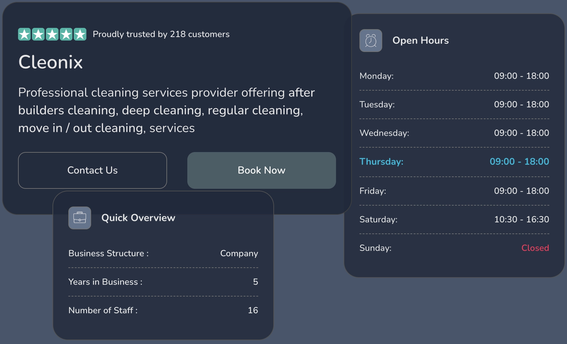Click the briefcase Quick Overview icon
567x344 pixels.
click(x=80, y=218)
